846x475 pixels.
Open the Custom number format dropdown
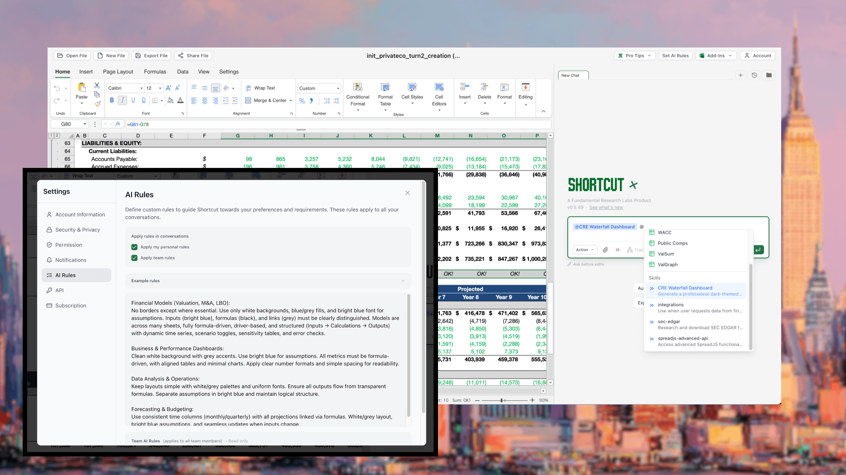[338, 88]
